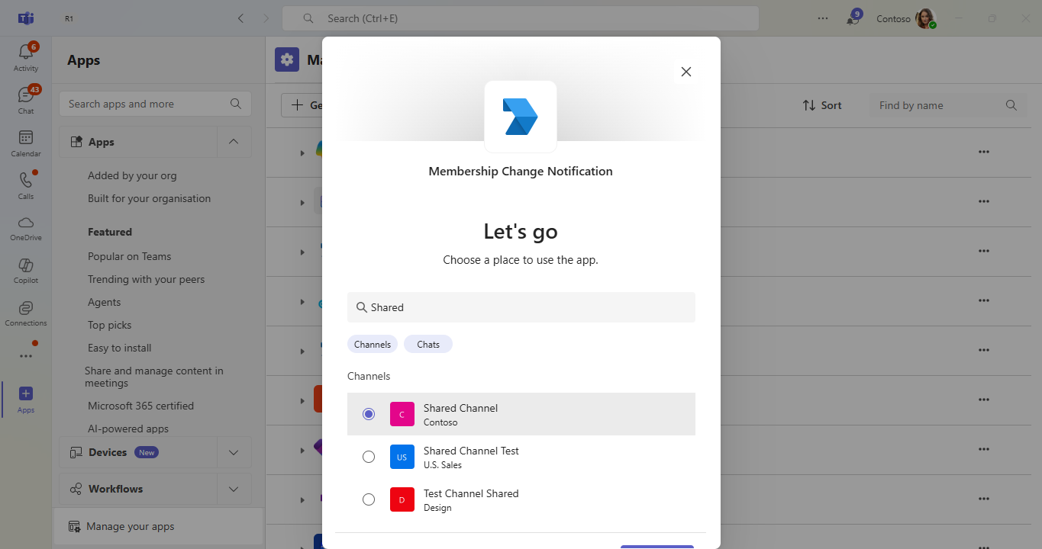Open Popular on Teams category
This screenshot has width=1042, height=549.
pyautogui.click(x=130, y=256)
